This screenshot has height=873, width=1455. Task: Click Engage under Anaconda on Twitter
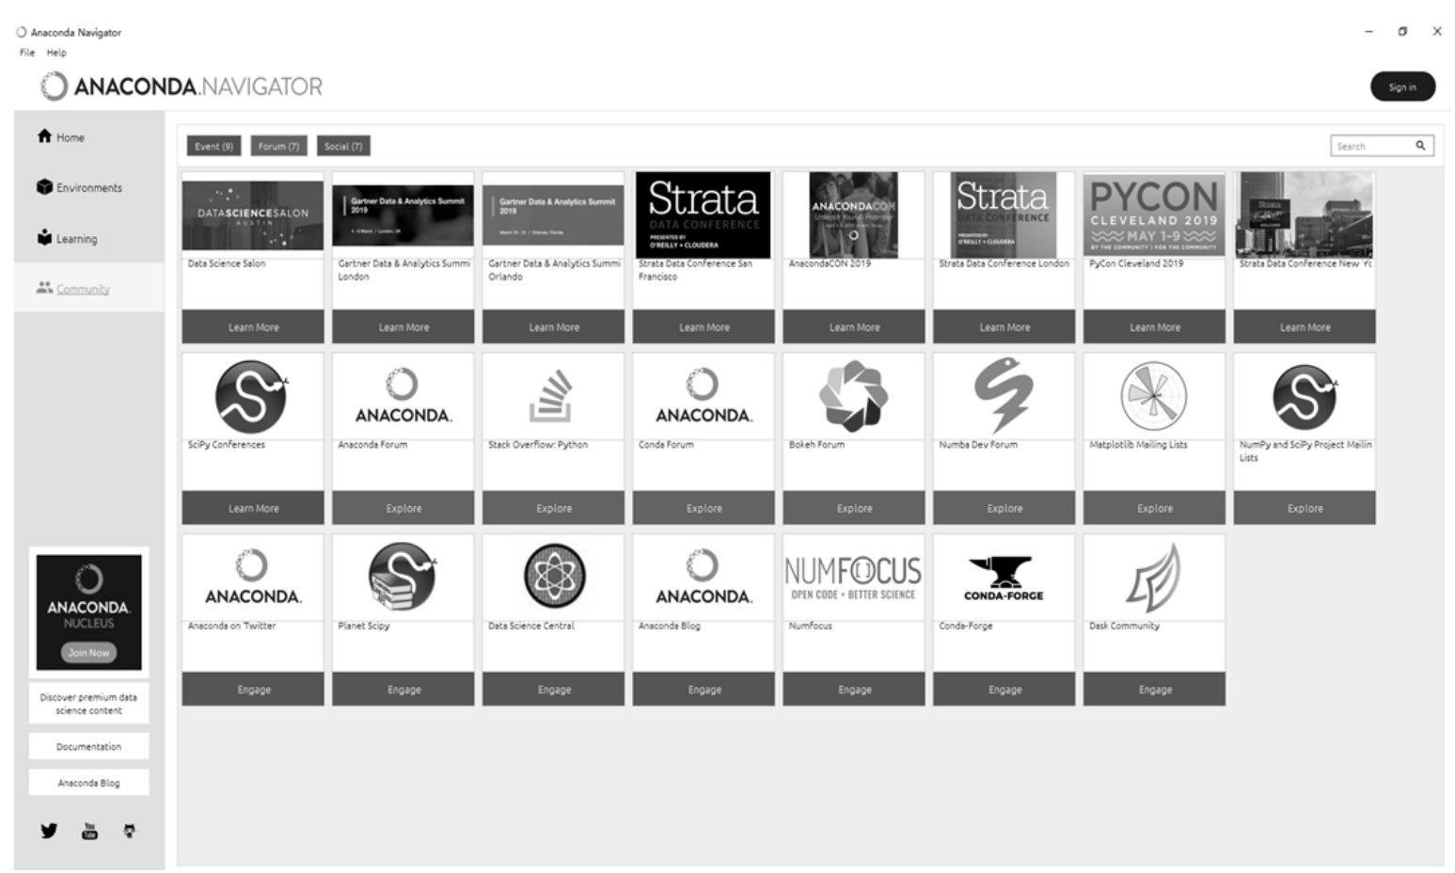[253, 690]
